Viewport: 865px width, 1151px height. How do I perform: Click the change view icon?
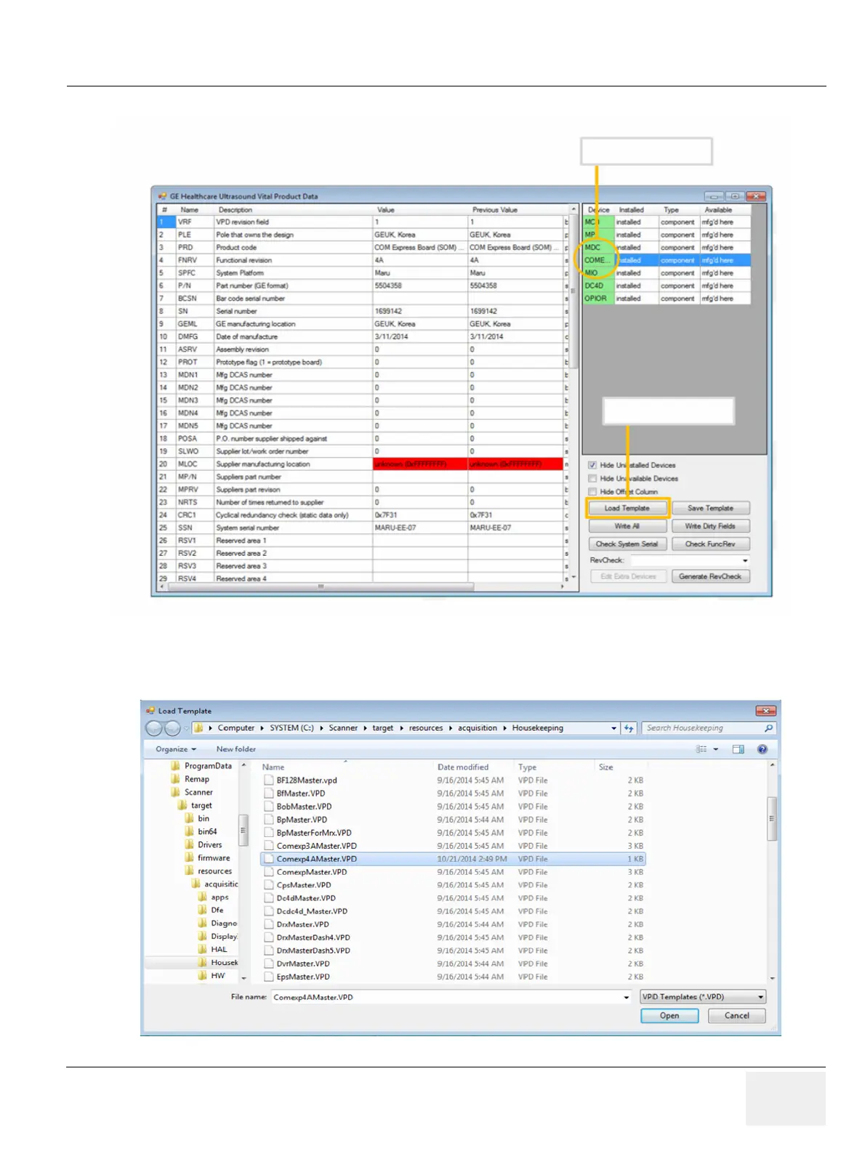click(x=701, y=749)
